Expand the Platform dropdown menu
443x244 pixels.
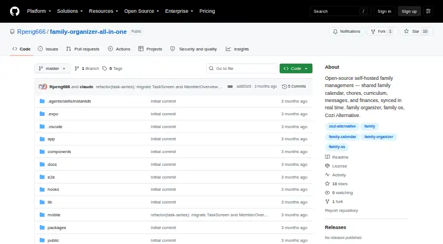(x=39, y=11)
